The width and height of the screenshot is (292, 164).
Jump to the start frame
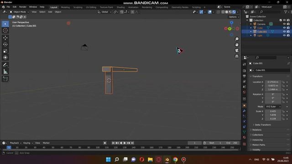click(x=113, y=143)
